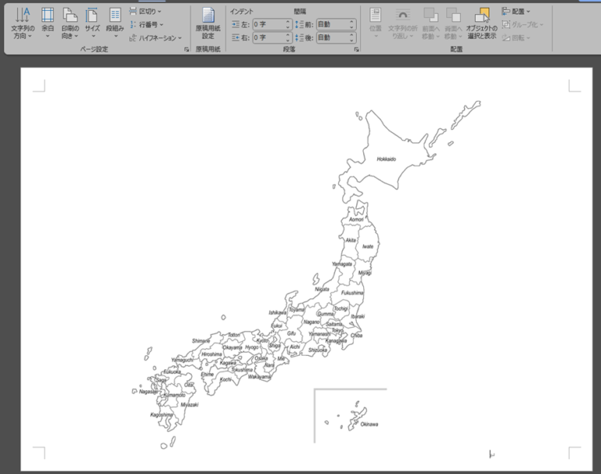Viewport: 601px width, 474px height.
Task: Click the 位置 position icon
Action: click(375, 23)
